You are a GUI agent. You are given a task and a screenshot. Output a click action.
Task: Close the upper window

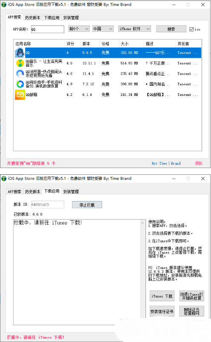pyautogui.click(x=203, y=5)
